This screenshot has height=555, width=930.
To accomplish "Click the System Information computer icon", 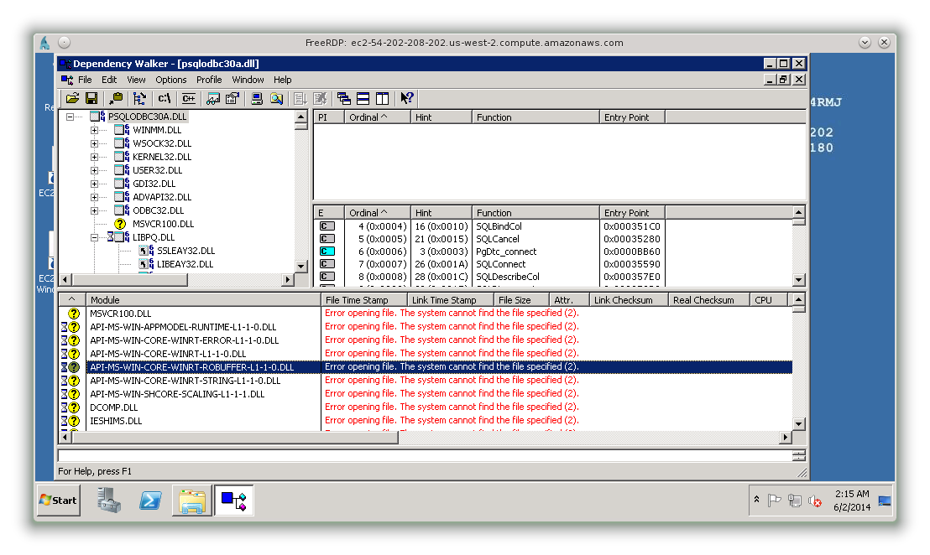I will 258,98.
